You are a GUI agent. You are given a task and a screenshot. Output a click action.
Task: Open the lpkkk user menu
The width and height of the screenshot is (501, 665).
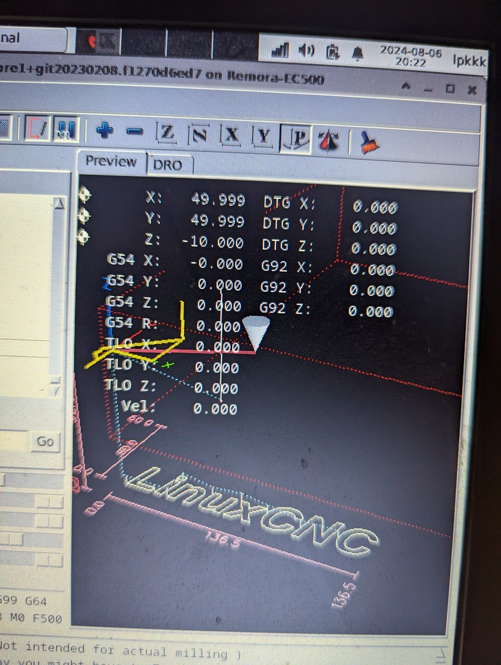click(469, 60)
